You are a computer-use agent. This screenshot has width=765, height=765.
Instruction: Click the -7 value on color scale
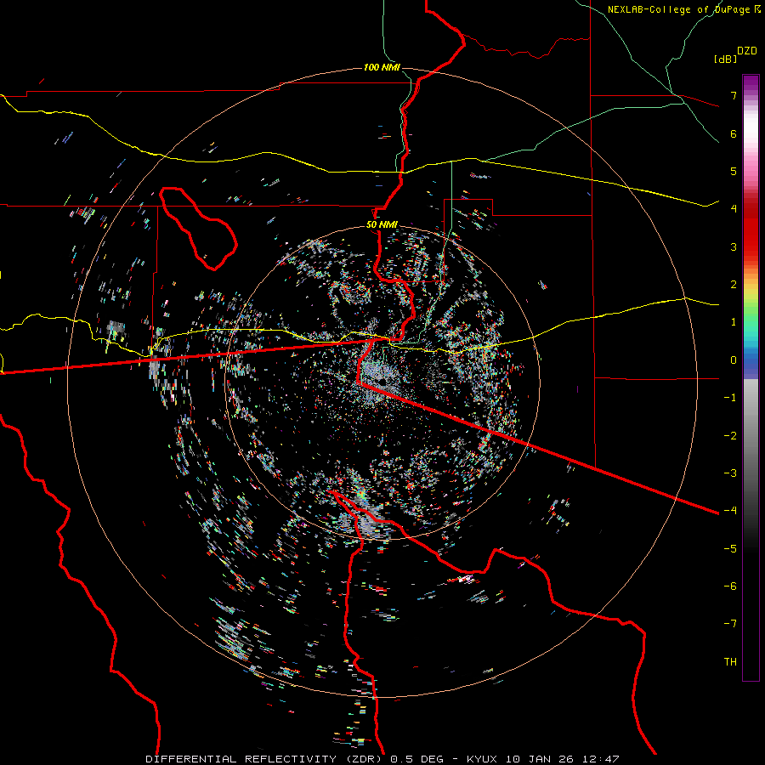pyautogui.click(x=730, y=624)
